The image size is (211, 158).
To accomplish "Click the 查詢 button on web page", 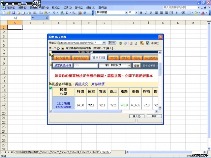I will click(136, 66).
